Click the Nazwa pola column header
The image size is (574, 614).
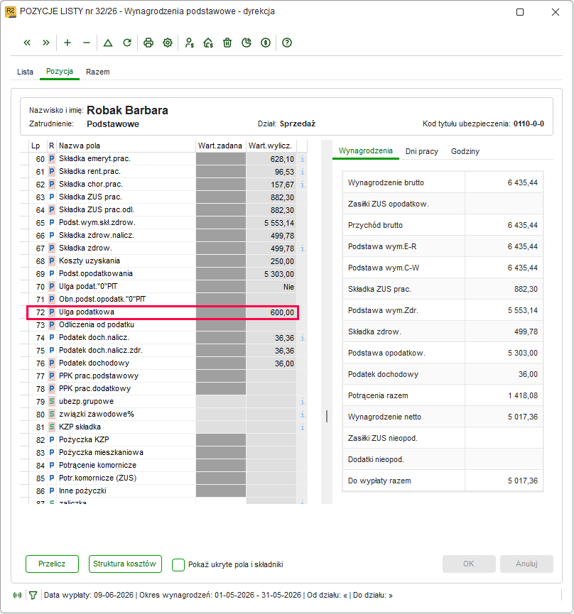pyautogui.click(x=126, y=146)
